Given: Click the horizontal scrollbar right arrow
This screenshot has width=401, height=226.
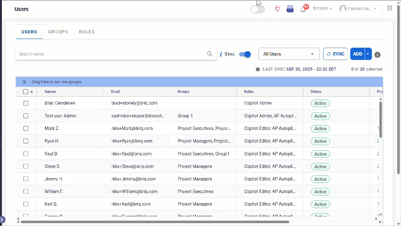Looking at the screenshot, I should [x=381, y=222].
